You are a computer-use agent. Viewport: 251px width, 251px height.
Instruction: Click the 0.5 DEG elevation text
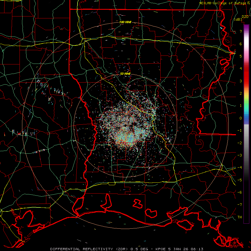click(139, 249)
